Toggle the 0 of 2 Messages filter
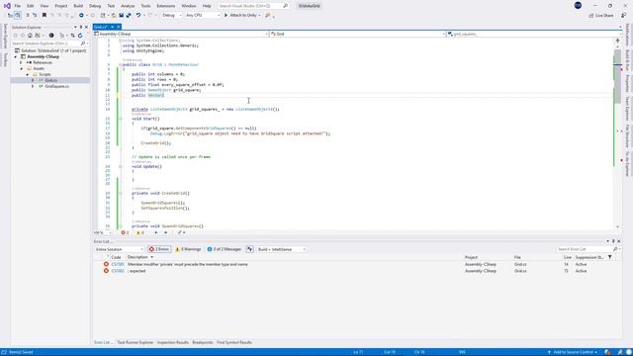The image size is (633, 356). click(225, 249)
